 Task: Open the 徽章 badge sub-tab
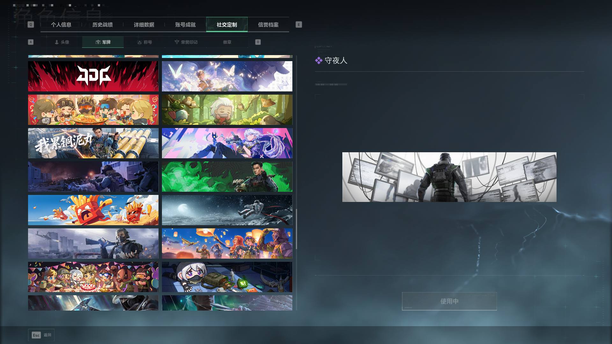[227, 42]
